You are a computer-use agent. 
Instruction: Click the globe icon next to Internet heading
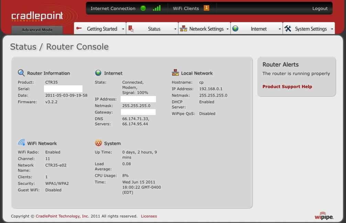pos(98,73)
